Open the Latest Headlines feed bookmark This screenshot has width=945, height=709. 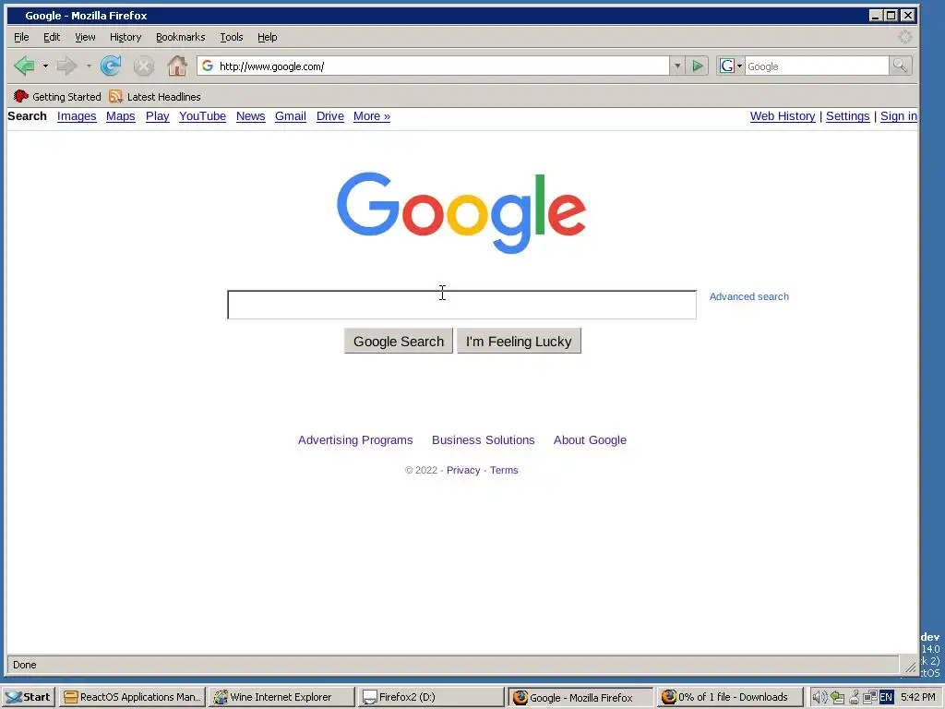click(x=155, y=96)
